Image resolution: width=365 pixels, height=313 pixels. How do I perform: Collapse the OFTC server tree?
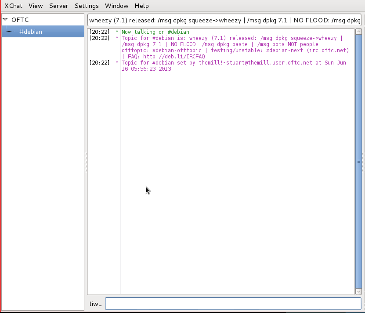click(5, 20)
